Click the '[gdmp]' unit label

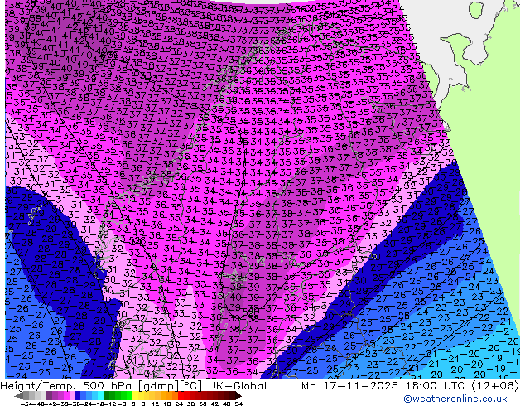(159, 386)
